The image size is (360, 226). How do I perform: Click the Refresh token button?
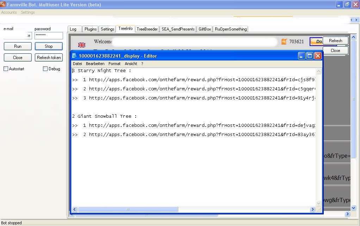pyautogui.click(x=49, y=58)
